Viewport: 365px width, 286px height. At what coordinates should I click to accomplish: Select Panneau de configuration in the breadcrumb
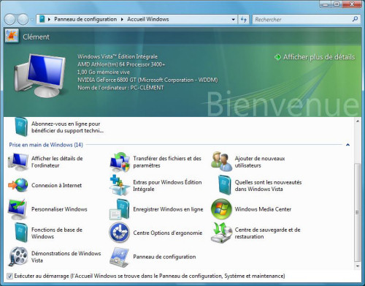point(85,19)
